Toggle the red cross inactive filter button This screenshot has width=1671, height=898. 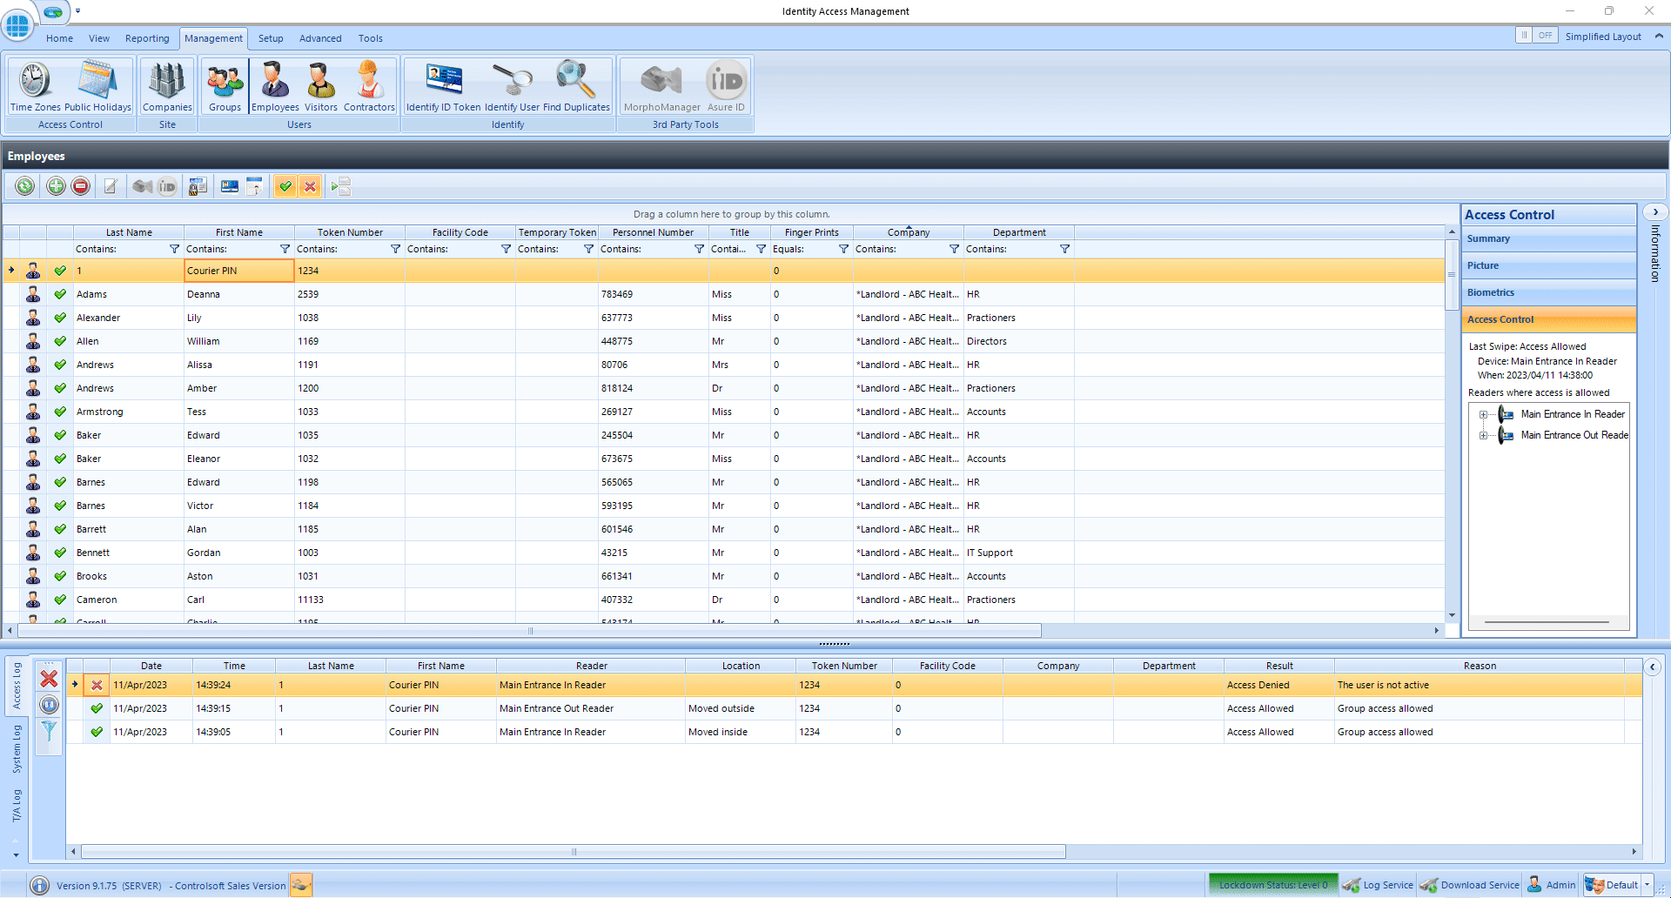[310, 186]
